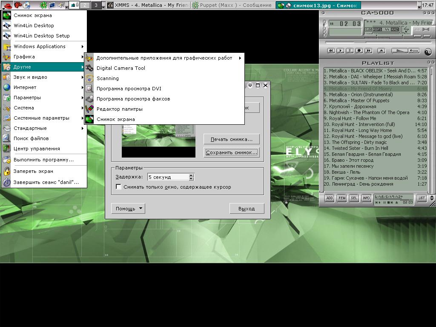Click the XMMS previous track button
The width and height of the screenshot is (436, 327).
[x=331, y=51]
